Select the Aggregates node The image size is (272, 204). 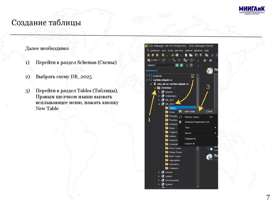175,160
